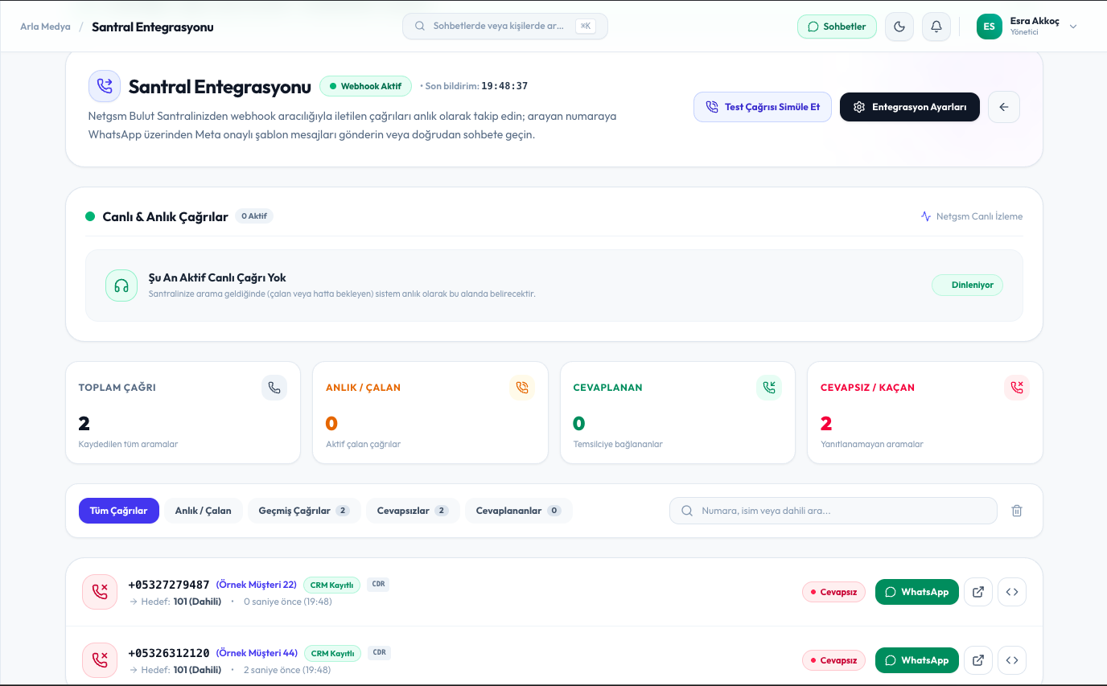This screenshot has width=1107, height=686.
Task: Click the Cevaplanan incoming call icon
Action: point(769,388)
